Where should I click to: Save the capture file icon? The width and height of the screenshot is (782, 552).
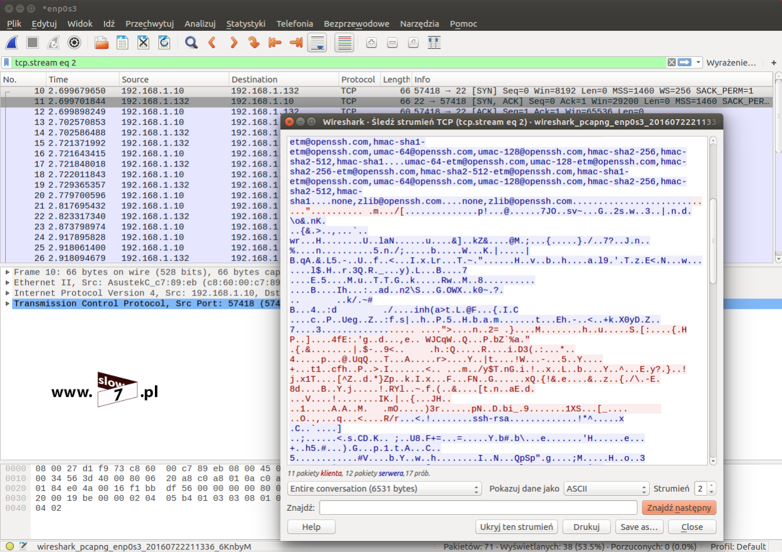coord(122,42)
